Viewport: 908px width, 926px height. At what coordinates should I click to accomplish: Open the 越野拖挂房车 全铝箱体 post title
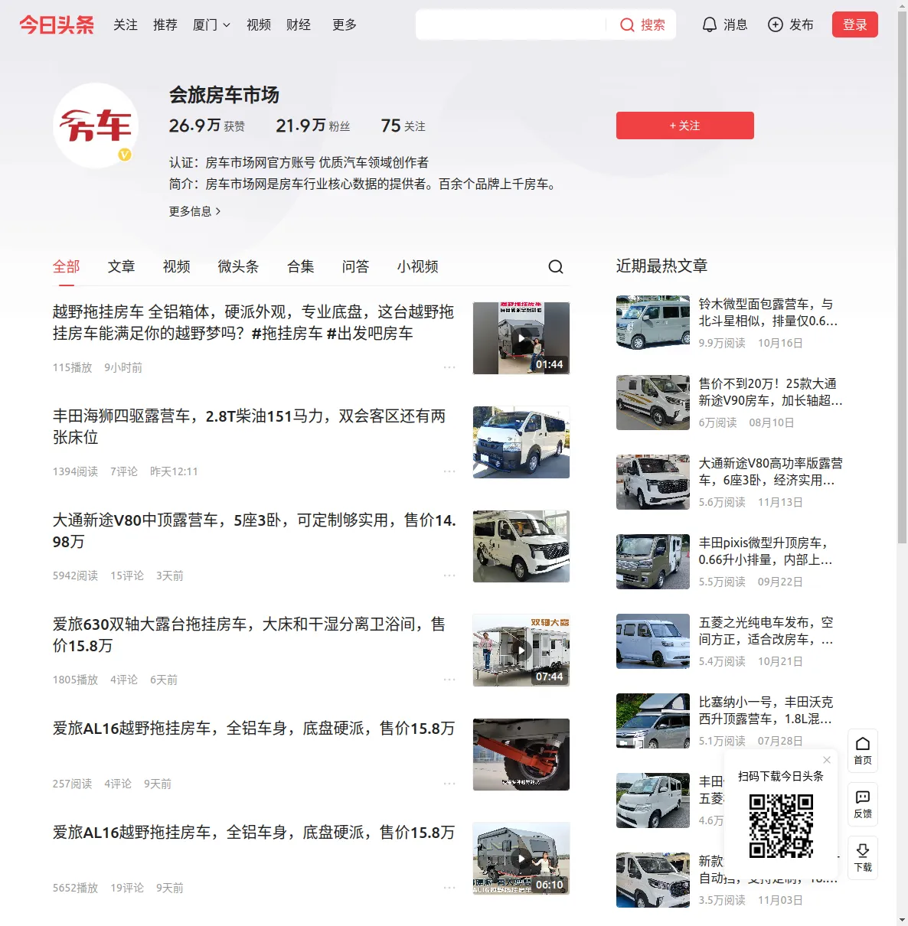(253, 322)
